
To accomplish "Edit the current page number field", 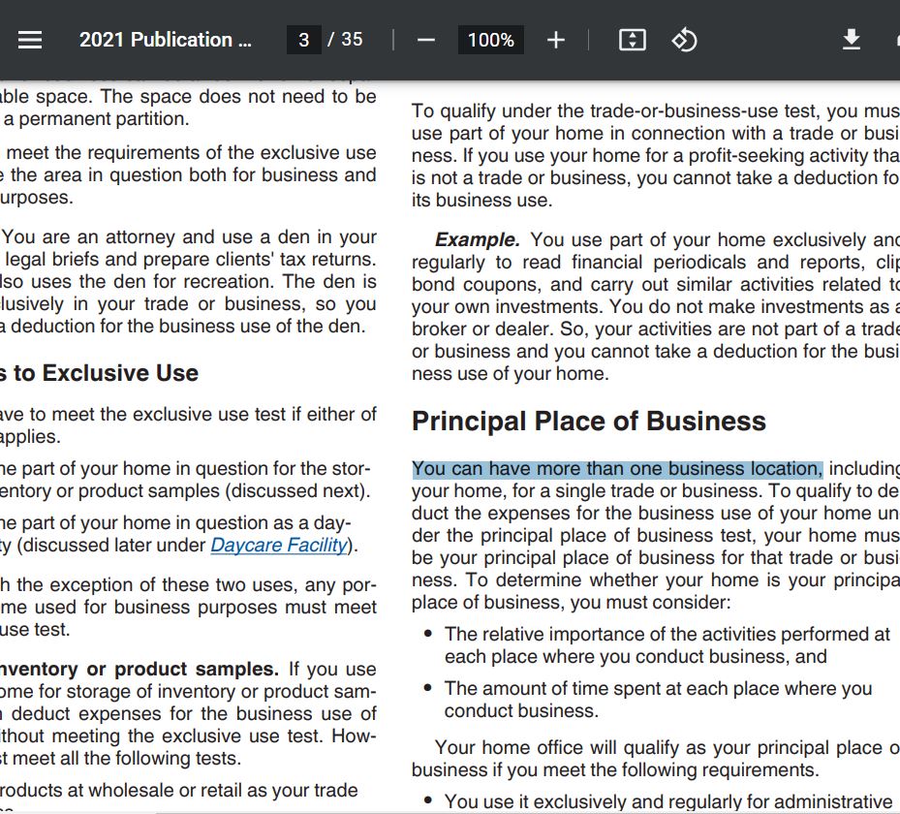I will click(303, 40).
